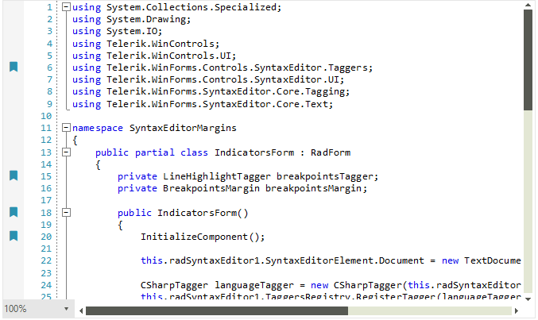The image size is (538, 320).
Task: Open the 100% zoom level dropdown
Action: (66, 309)
